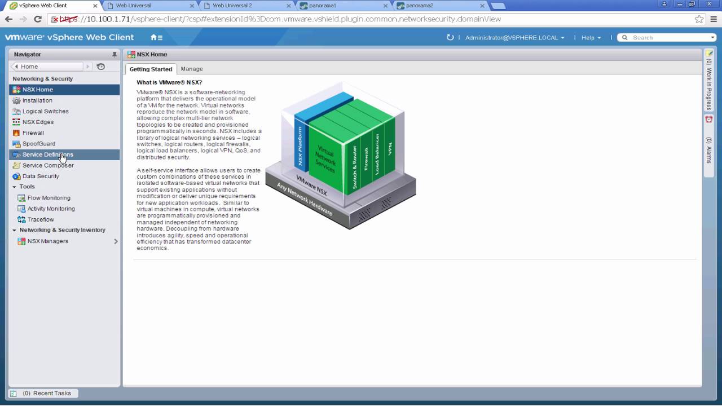Open the vSphere home menu icon
722x406 pixels.
coord(156,38)
